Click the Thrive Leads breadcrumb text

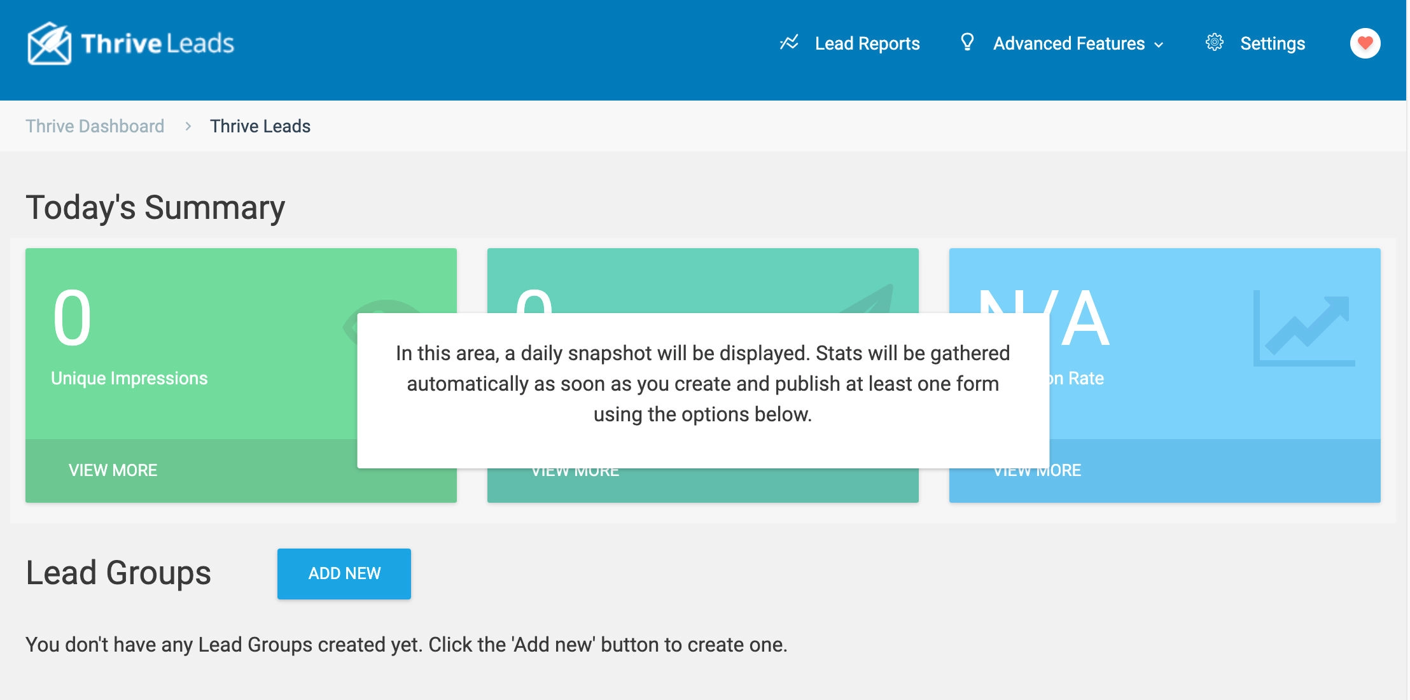(x=260, y=126)
